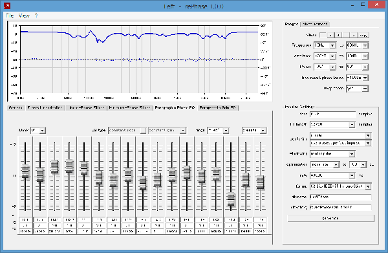388x253 pixels.
Task: Expand the Phase lower limit dropdown
Action: point(332,67)
